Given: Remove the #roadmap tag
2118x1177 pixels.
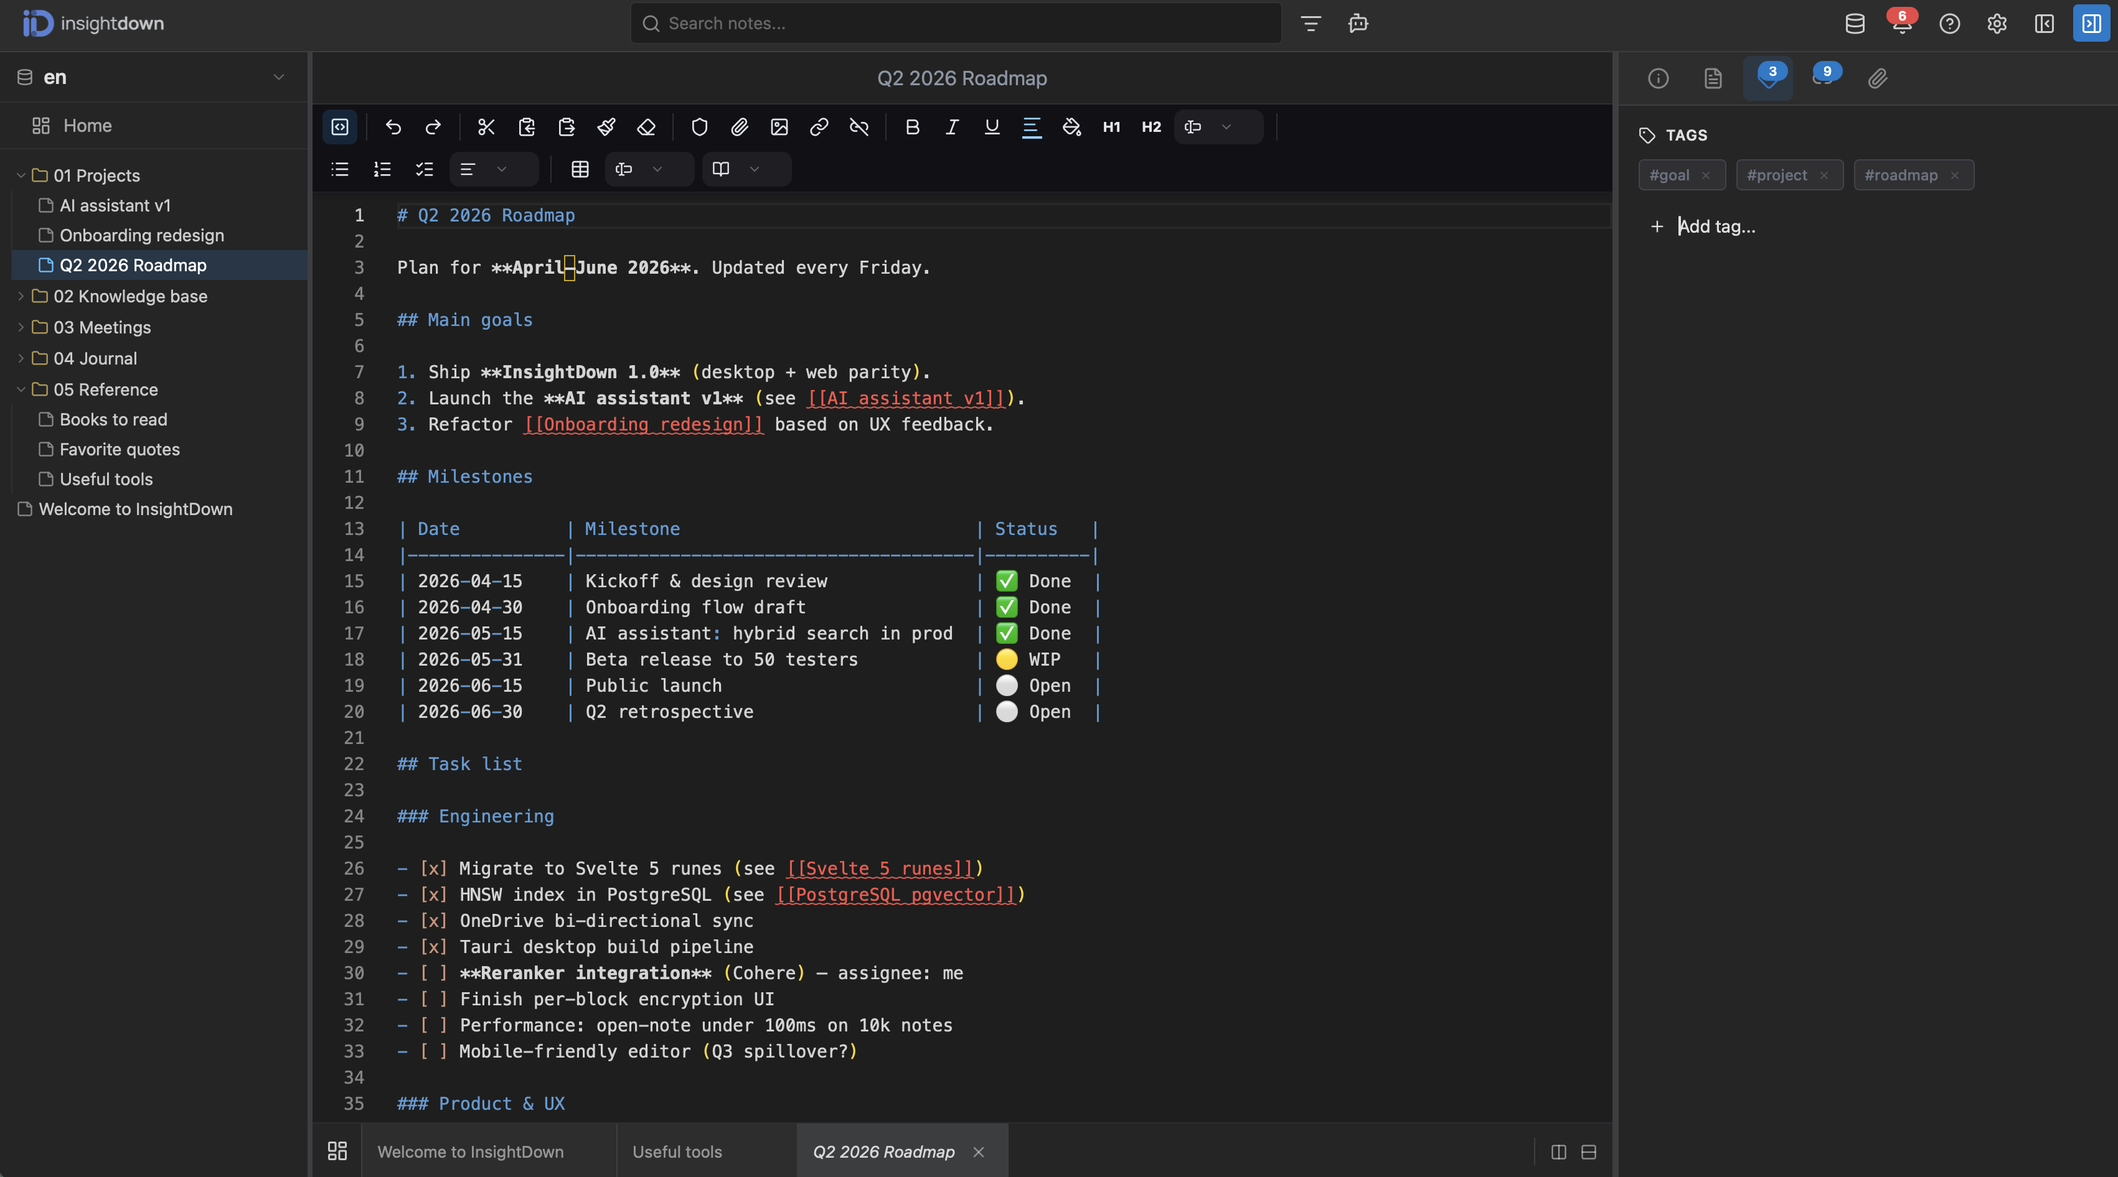Looking at the screenshot, I should 1954,175.
